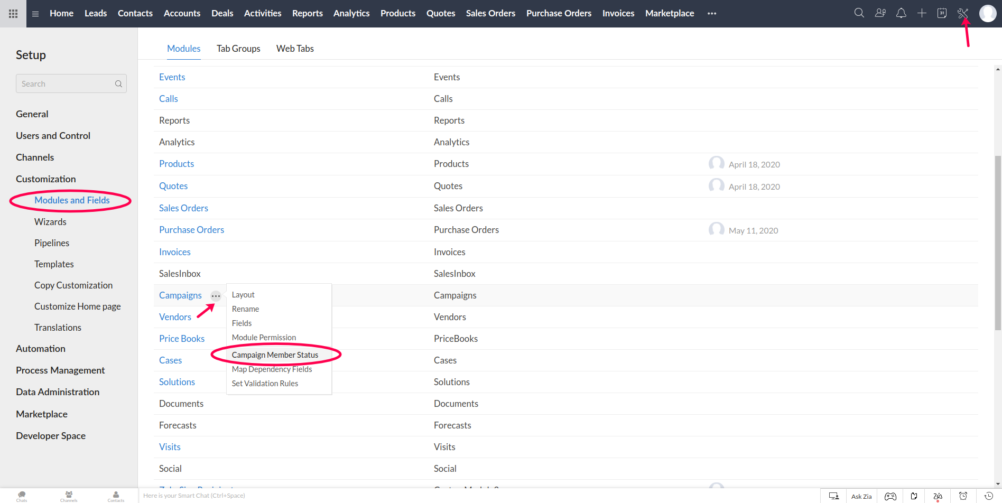
Task: Click Ask Zia in the bottom bar
Action: click(861, 496)
